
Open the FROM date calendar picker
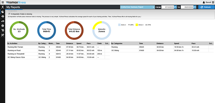pos(175,7)
